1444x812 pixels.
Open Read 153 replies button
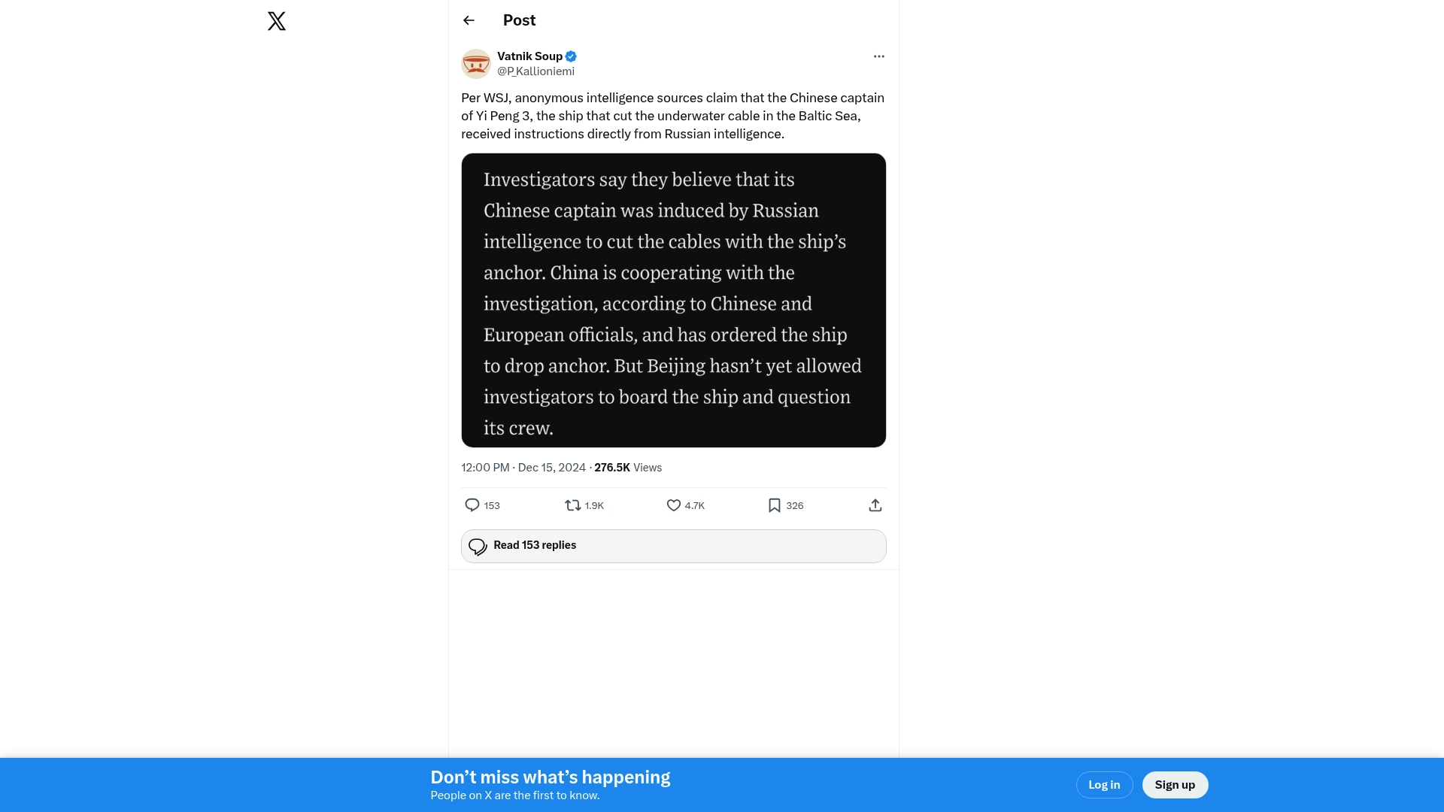(x=674, y=546)
